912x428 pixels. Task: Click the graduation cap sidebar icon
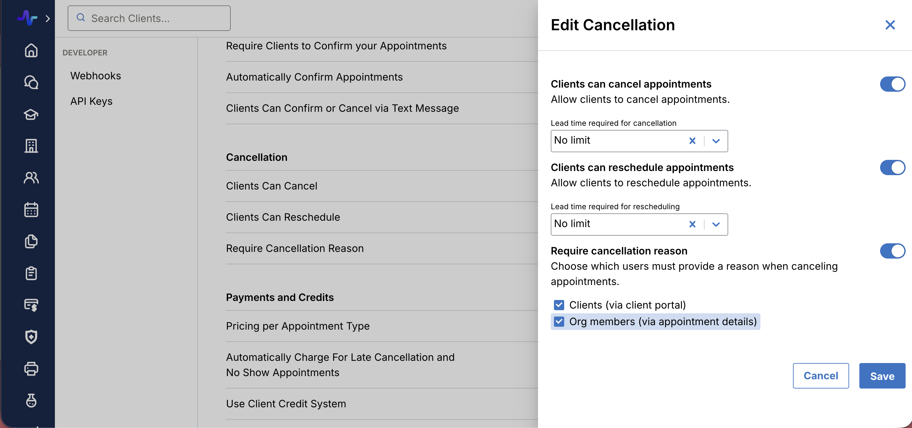31,114
